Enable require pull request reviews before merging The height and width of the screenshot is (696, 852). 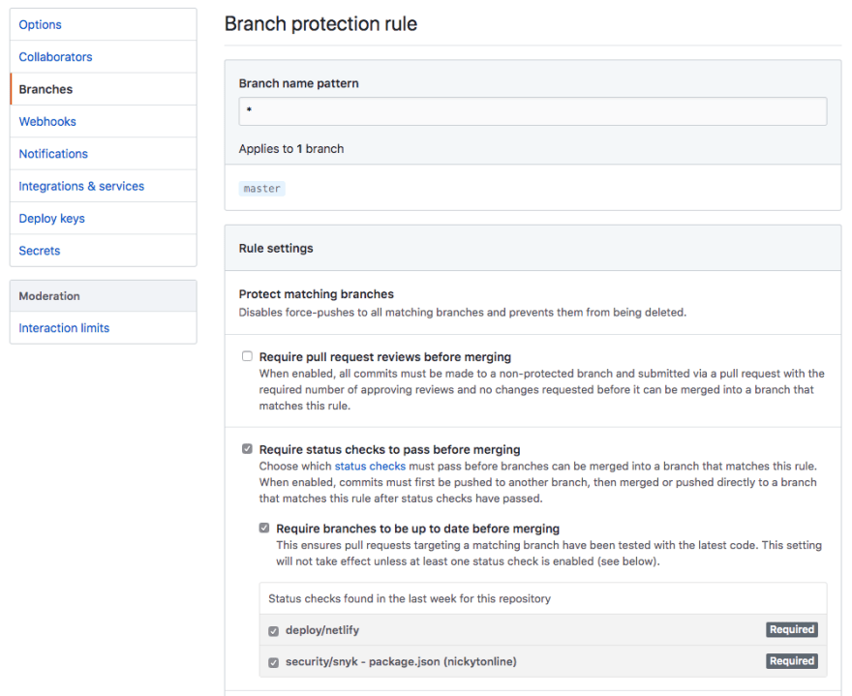click(247, 355)
